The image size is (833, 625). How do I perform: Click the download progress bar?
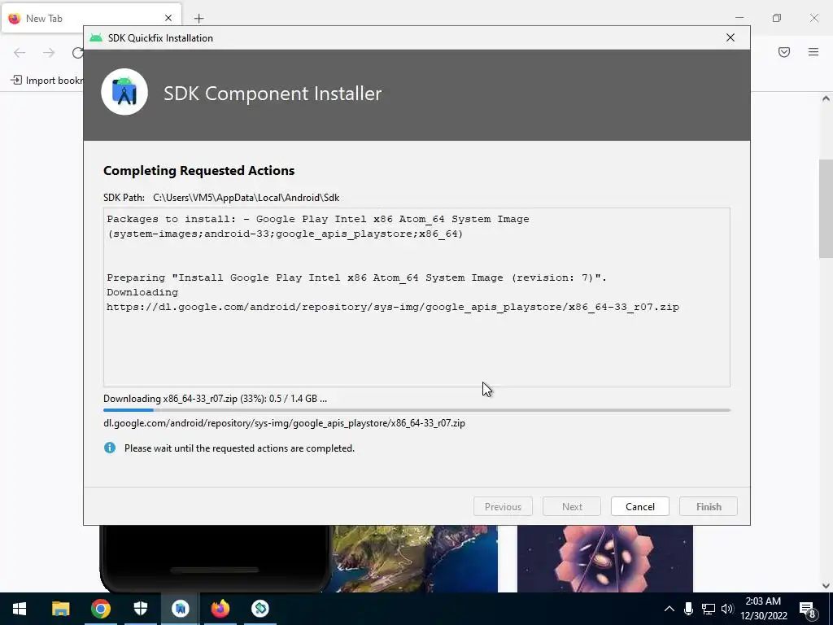[x=416, y=410]
